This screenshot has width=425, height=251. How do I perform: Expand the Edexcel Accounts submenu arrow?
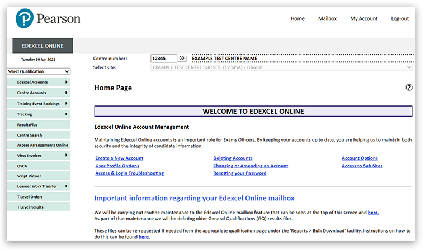[67, 82]
